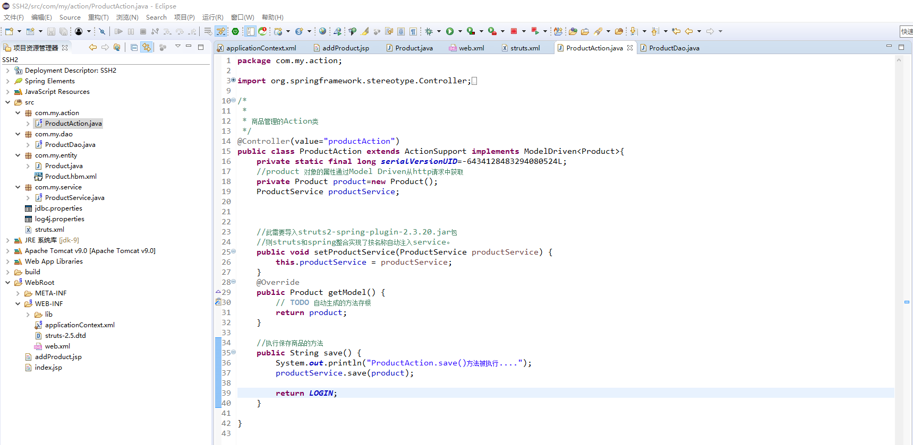The width and height of the screenshot is (913, 445).
Task: Select ProductAction.java in project tree
Action: 73,124
